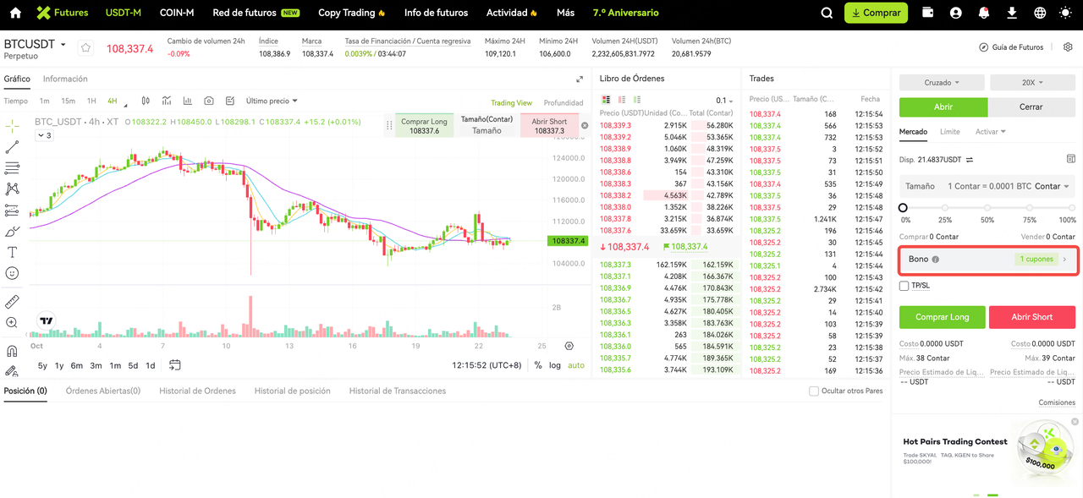Take a chart snapshot with the camera icon

[208, 101]
